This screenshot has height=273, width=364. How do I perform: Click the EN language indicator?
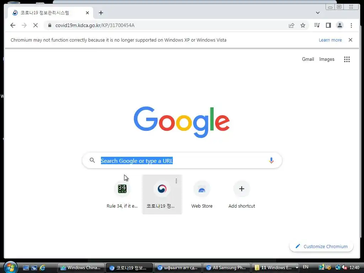(305, 267)
